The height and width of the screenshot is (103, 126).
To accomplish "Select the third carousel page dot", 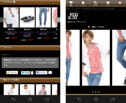I will click(99, 92).
